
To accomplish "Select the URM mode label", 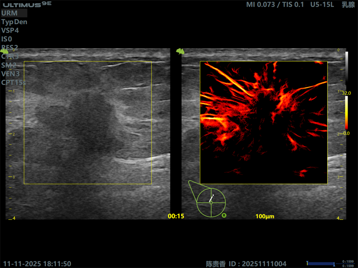I will (9, 13).
